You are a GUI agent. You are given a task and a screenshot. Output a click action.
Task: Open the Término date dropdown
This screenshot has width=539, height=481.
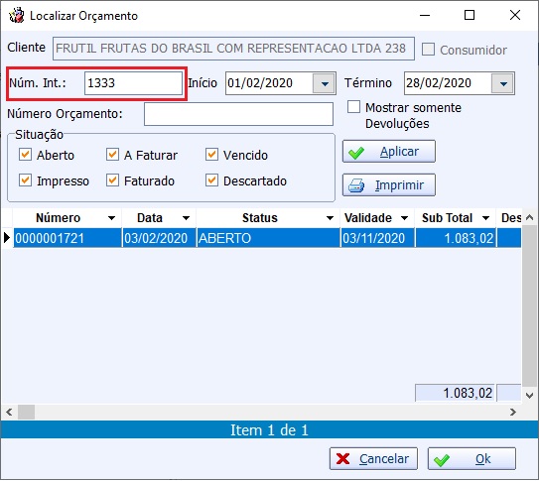tap(503, 83)
